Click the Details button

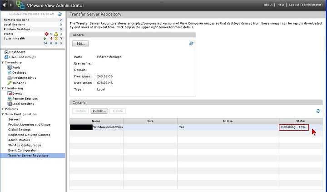tap(80, 111)
